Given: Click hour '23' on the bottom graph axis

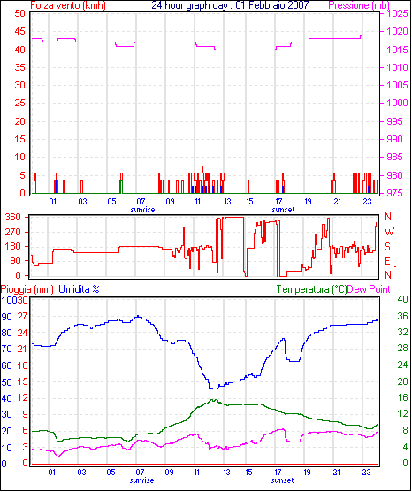Looking at the screenshot, I should pos(367,473).
